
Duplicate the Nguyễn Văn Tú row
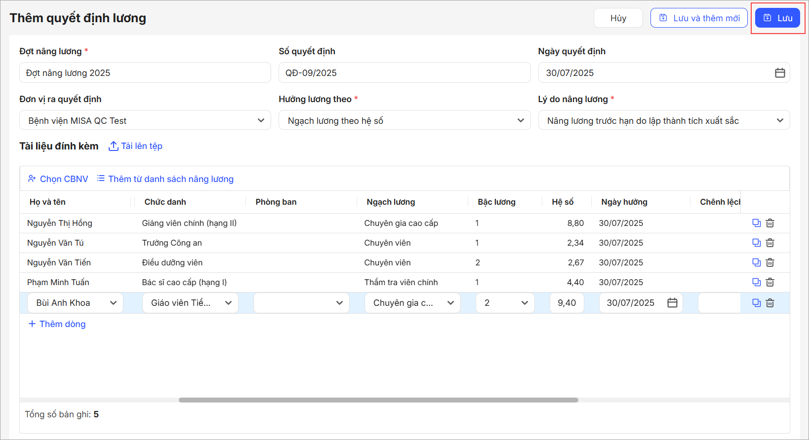tap(756, 243)
